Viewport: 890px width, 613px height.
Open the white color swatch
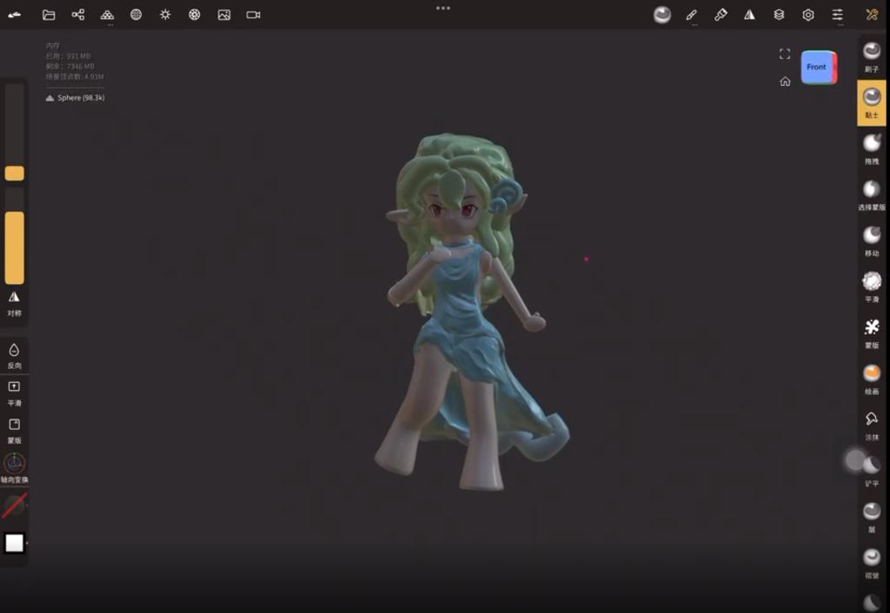(x=15, y=543)
